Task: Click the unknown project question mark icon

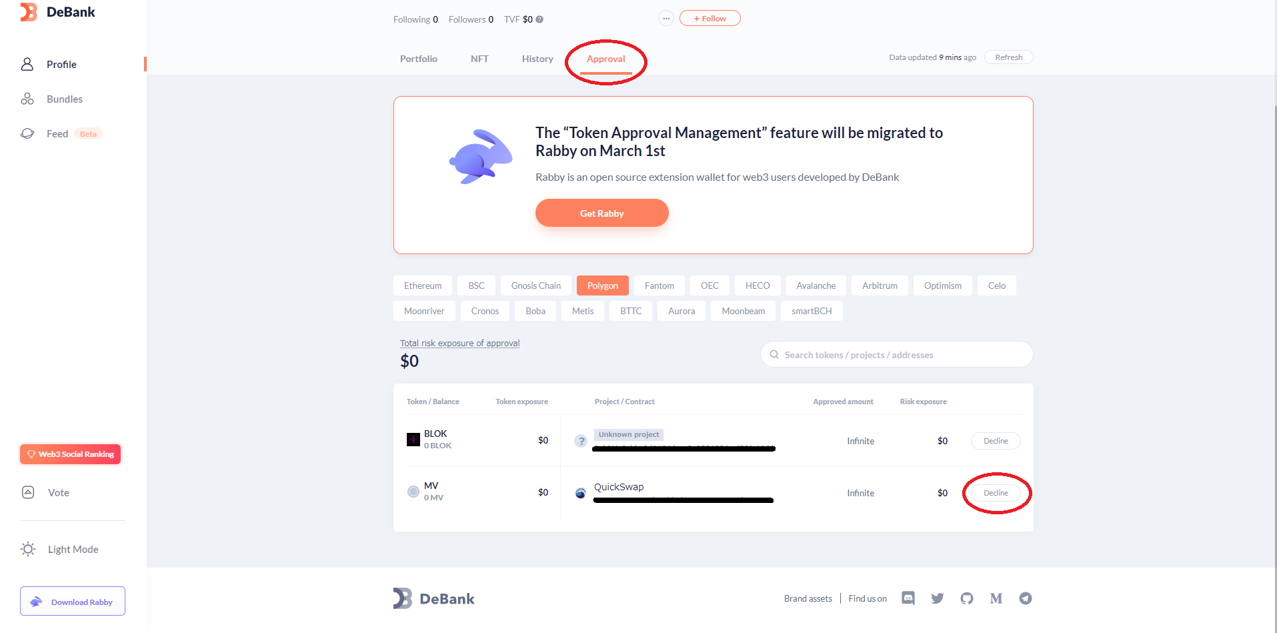Action: (x=581, y=441)
